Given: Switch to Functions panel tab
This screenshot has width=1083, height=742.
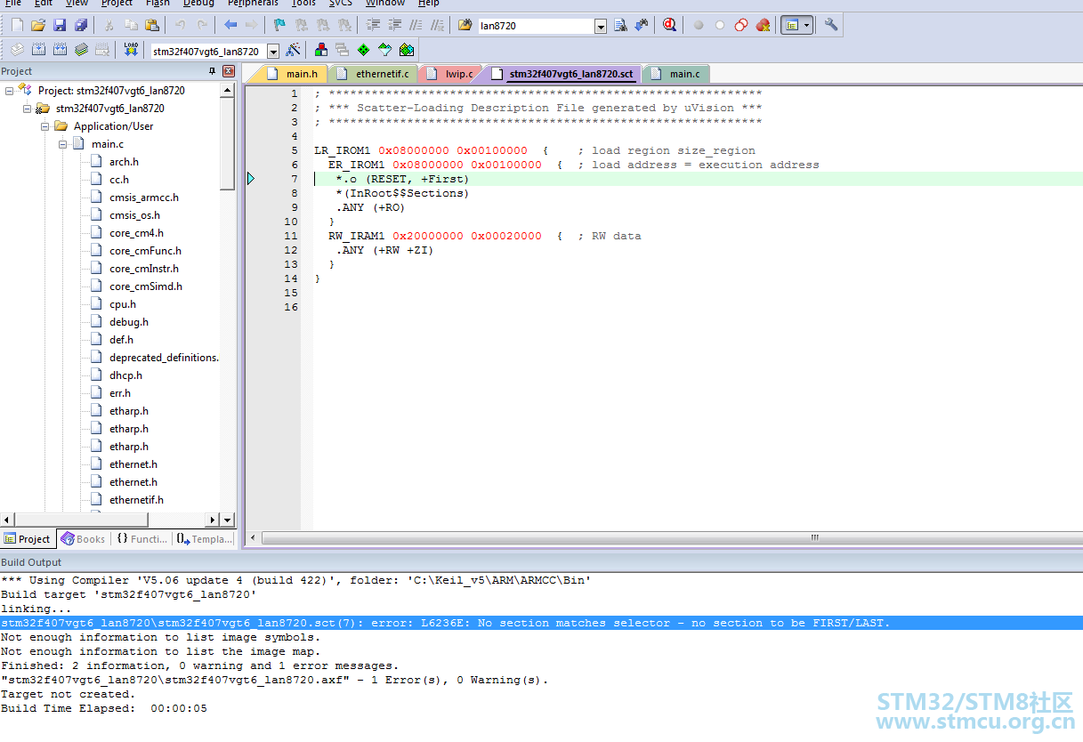Looking at the screenshot, I should [x=141, y=539].
